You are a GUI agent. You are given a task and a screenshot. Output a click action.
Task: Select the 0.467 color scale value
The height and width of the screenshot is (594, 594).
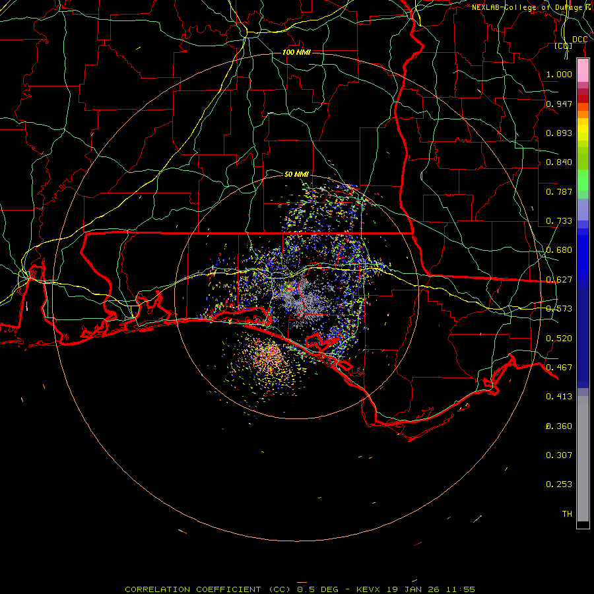click(559, 368)
